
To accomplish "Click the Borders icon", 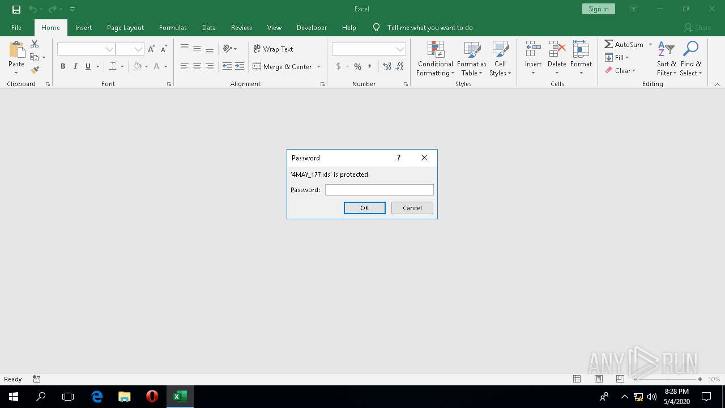I will click(112, 66).
